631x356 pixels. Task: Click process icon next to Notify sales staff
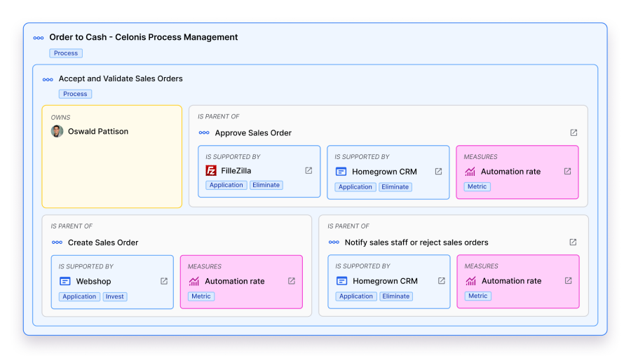(x=334, y=242)
